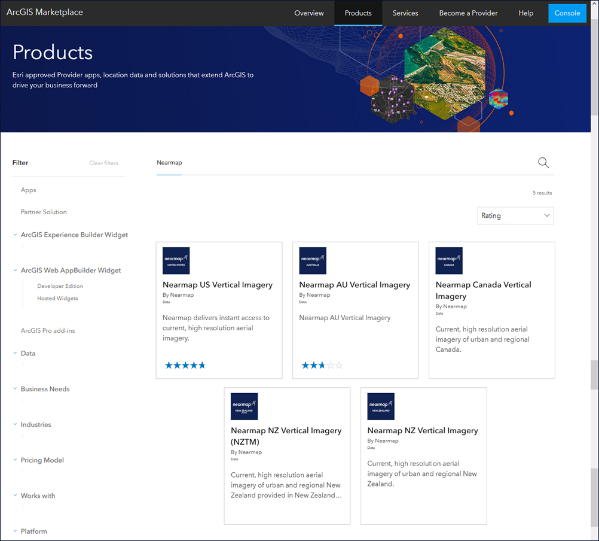
Task: Expand the Industries filter
Action: [15, 424]
